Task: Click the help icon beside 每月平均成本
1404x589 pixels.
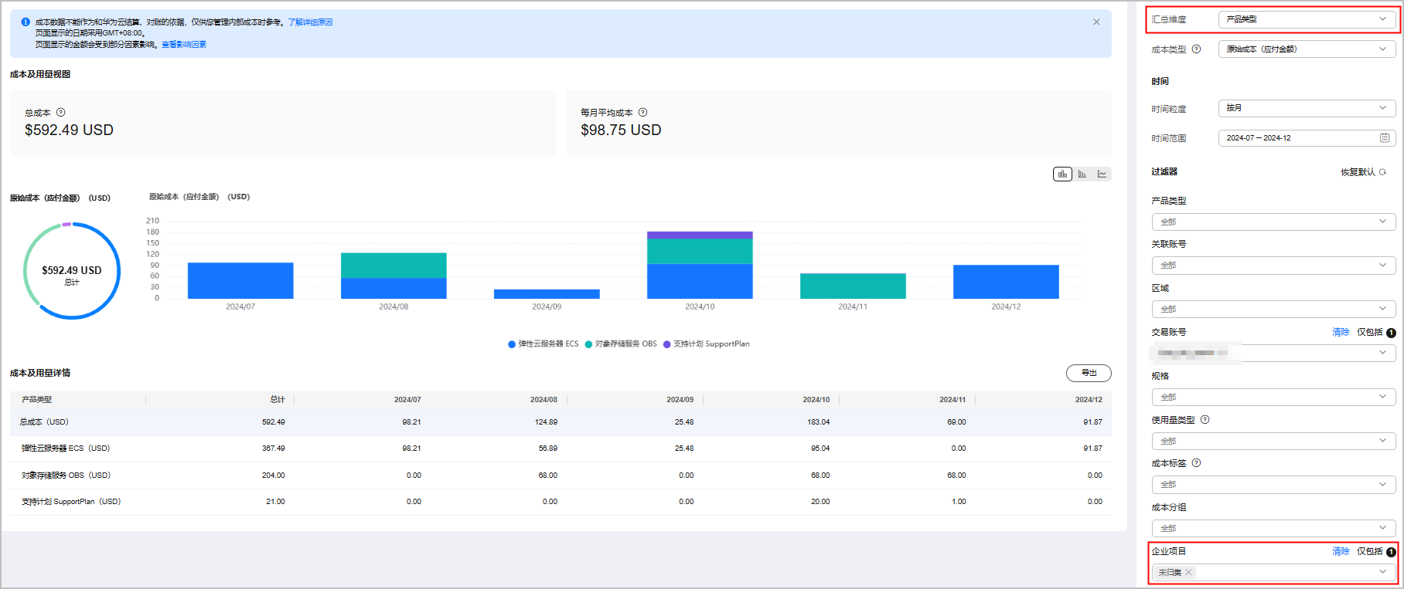Action: [x=642, y=113]
